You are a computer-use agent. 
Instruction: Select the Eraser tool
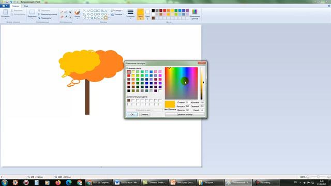(62, 17)
